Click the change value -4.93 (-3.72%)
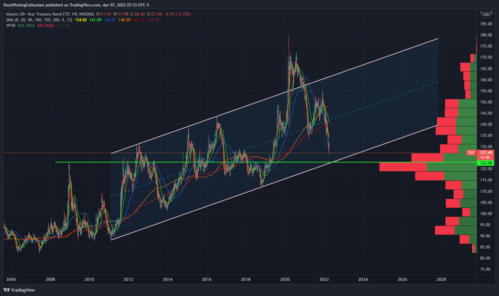This screenshot has height=296, width=499. click(177, 14)
